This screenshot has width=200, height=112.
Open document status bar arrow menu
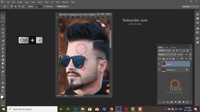tap(67, 96)
